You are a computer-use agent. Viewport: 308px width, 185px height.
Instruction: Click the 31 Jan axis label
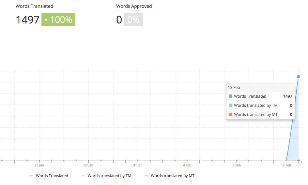(x=138, y=165)
